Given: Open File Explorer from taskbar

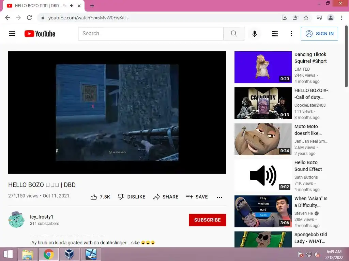Looking at the screenshot, I should point(28,254).
